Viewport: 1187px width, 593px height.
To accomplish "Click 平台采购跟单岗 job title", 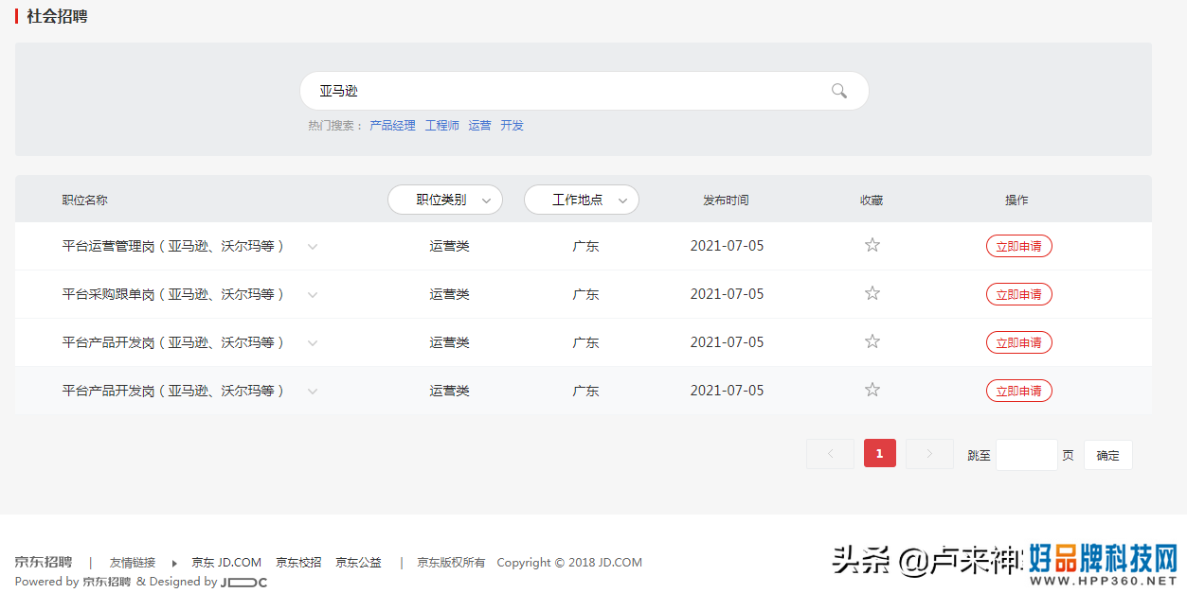I will click(x=173, y=294).
